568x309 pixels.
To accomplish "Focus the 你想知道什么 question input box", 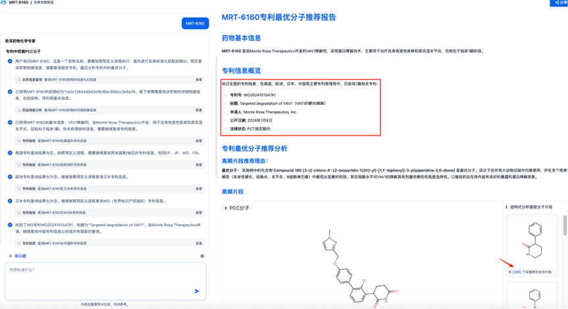I will [105, 281].
